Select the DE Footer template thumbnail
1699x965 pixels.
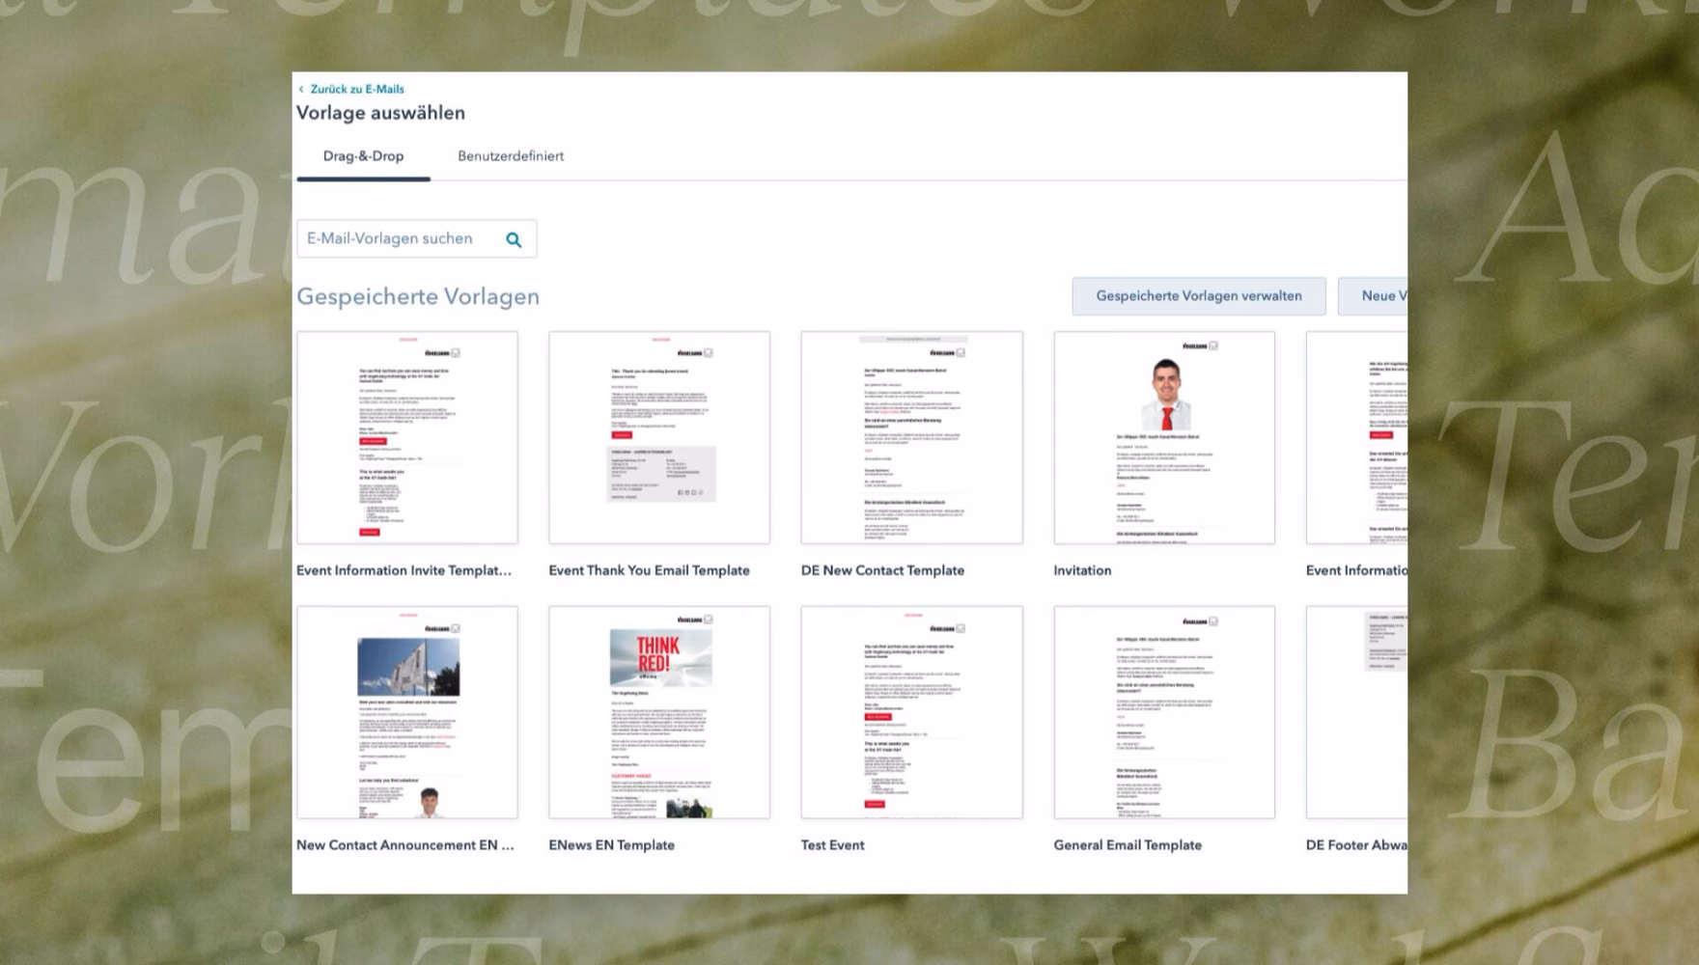pos(1356,712)
